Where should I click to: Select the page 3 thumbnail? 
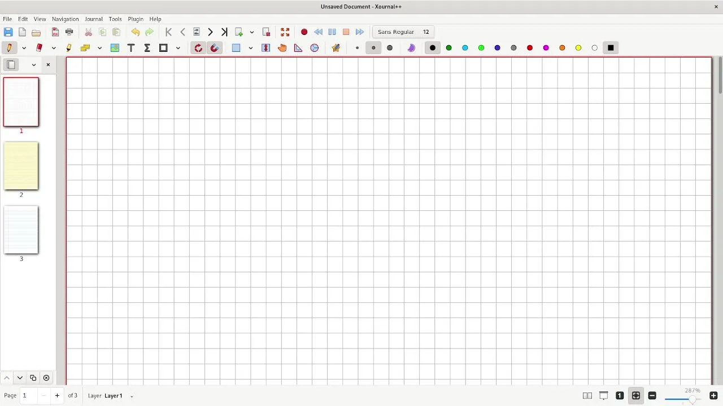pos(21,230)
